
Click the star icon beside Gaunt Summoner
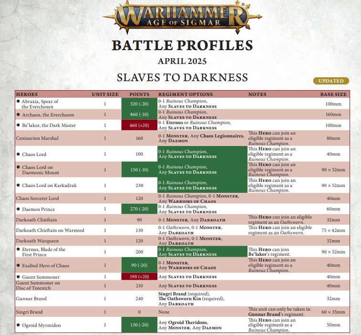pyautogui.click(x=18, y=277)
